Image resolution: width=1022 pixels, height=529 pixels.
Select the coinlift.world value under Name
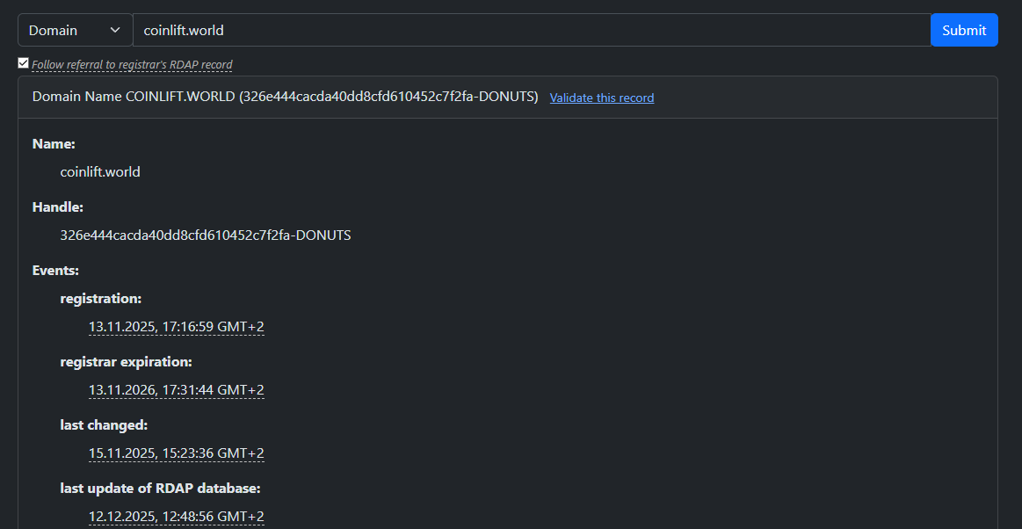pyautogui.click(x=100, y=172)
